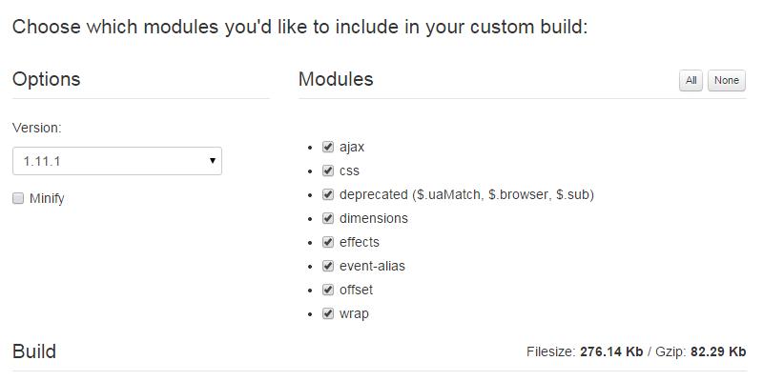Click the deprecated module label text
763x381 pixels.
[x=466, y=194]
